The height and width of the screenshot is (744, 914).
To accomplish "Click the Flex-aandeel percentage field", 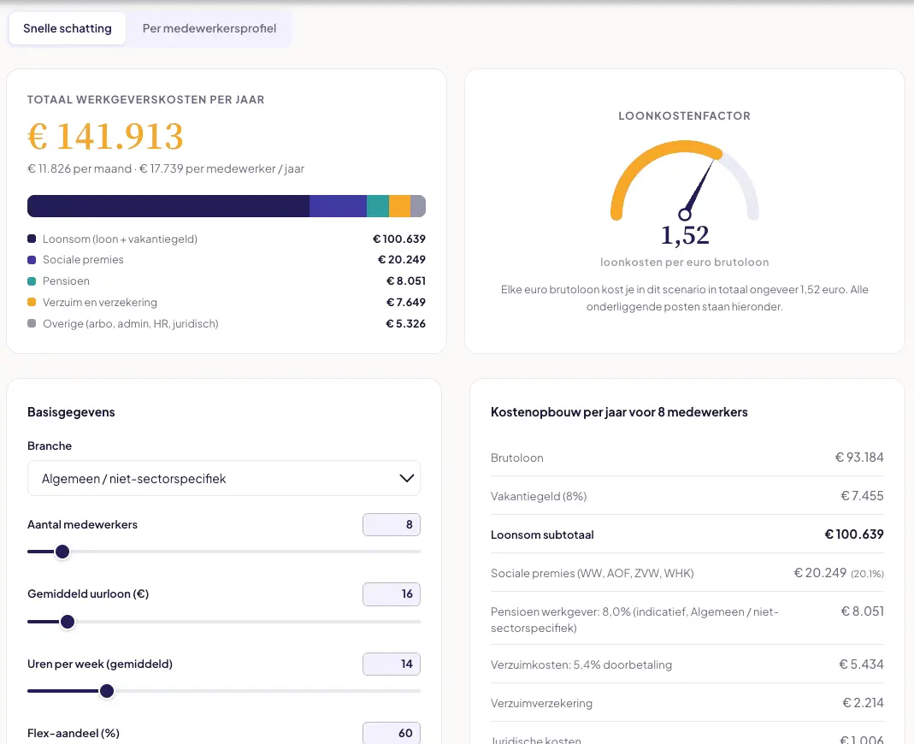I will click(x=391, y=733).
